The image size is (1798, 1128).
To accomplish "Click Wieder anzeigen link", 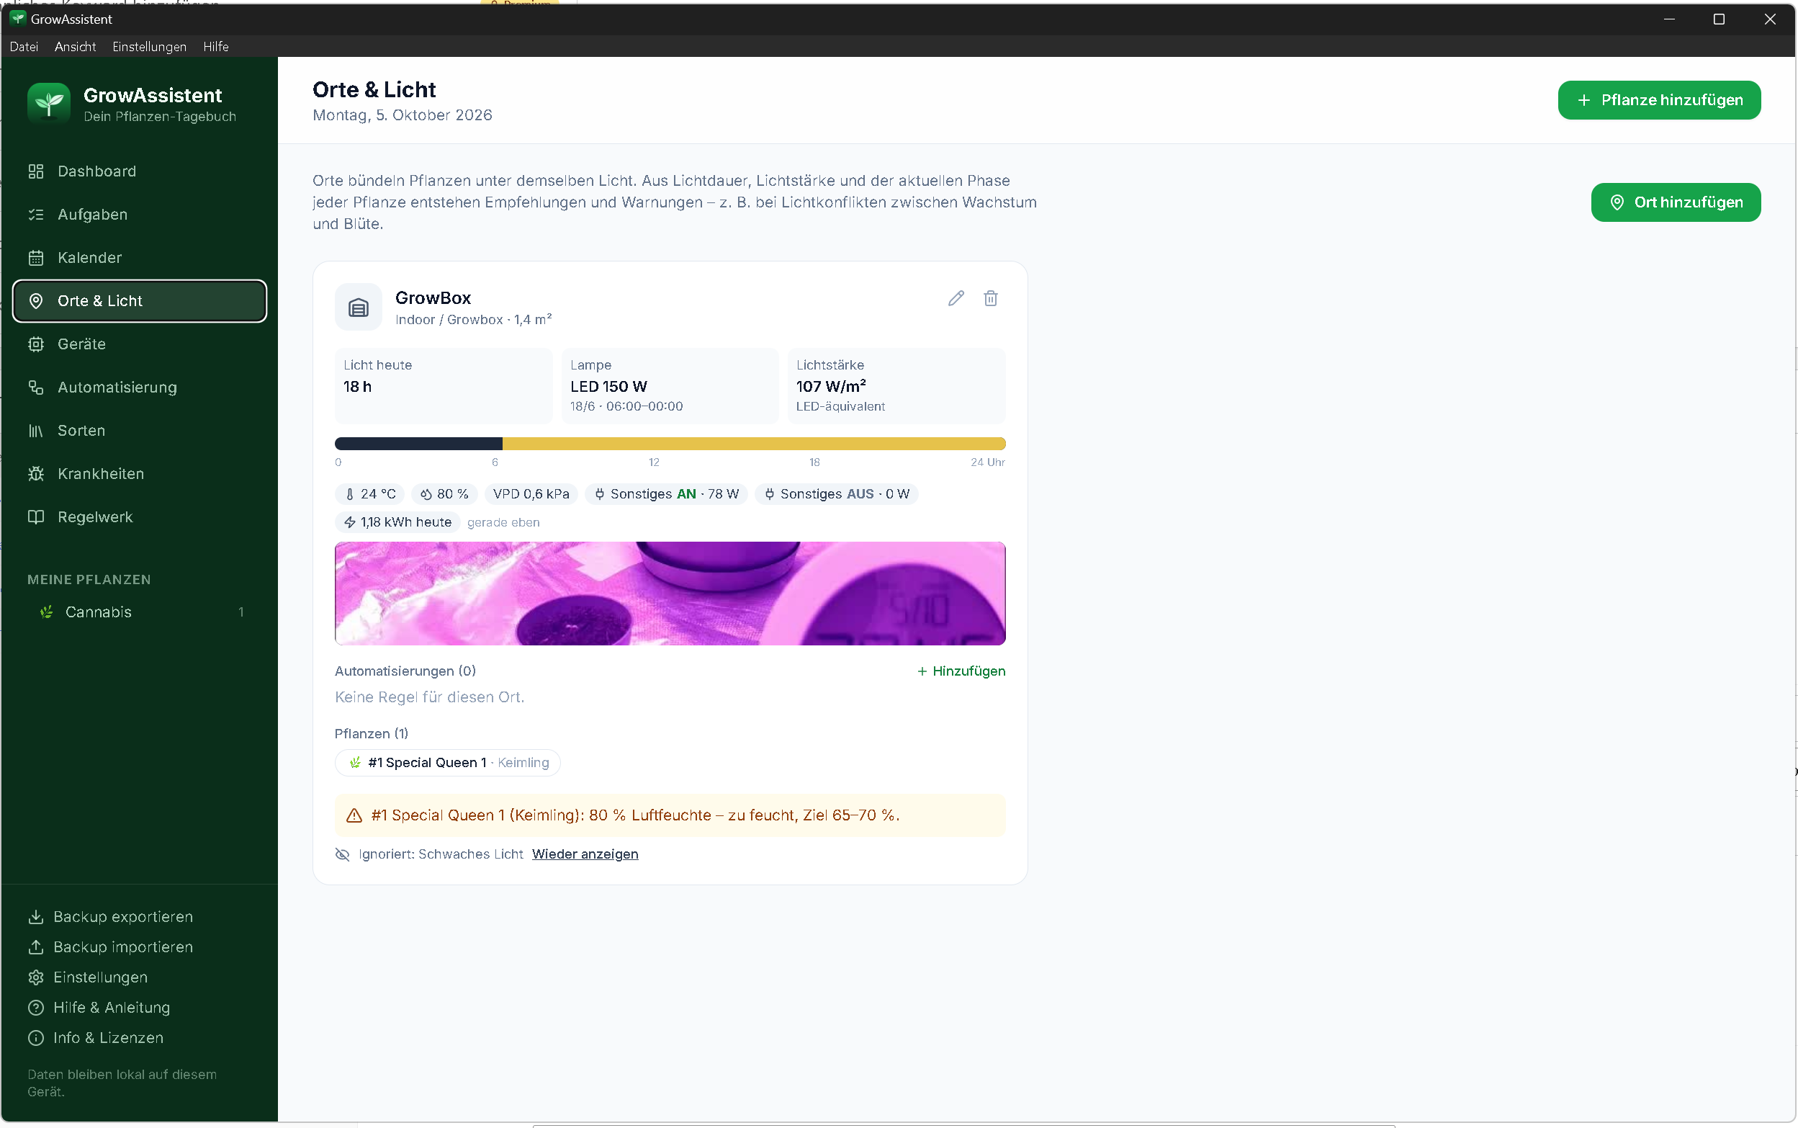I will pyautogui.click(x=585, y=854).
